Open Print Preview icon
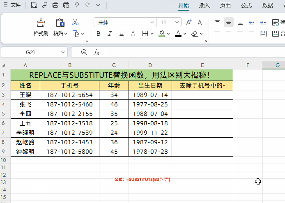Viewport: 285px width, 203px height. [66, 5]
